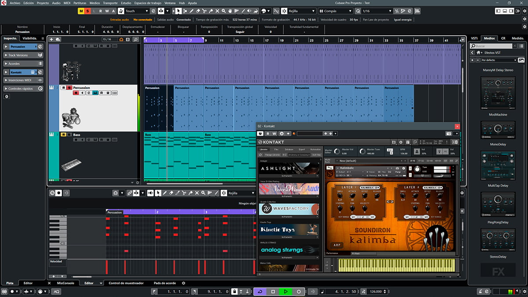Adjust the Kalimba Tune knob
The width and height of the screenshot is (528, 297).
pyautogui.click(x=417, y=169)
